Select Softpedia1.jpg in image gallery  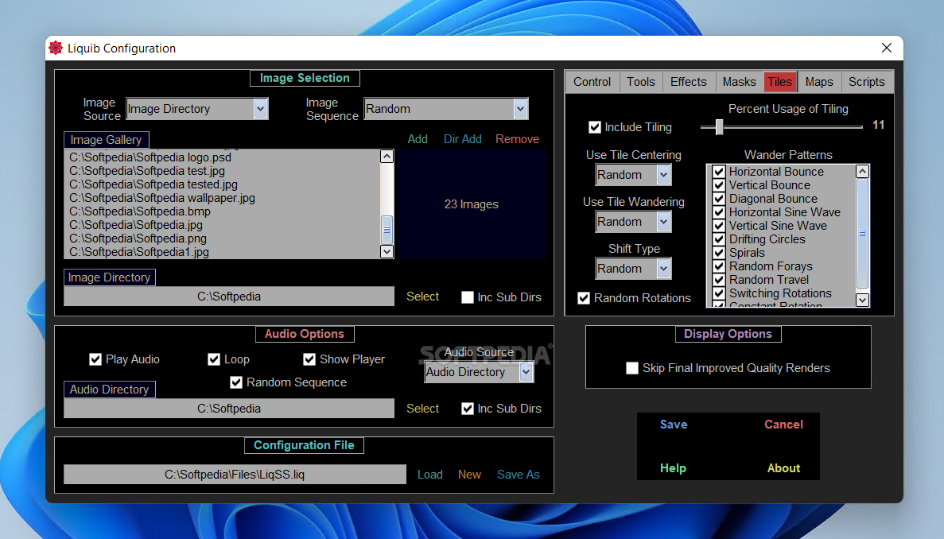[x=138, y=252]
